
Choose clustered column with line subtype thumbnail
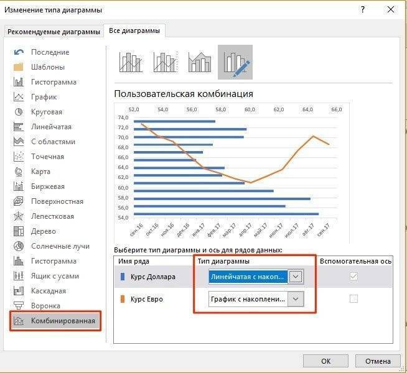tap(131, 62)
